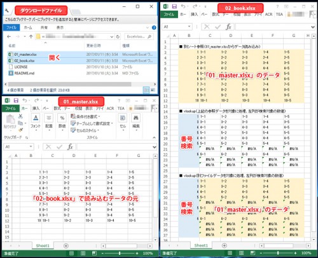Select Sheet1 tab in 02_book.xlsx
The width and height of the screenshot is (318, 258).
201,245
